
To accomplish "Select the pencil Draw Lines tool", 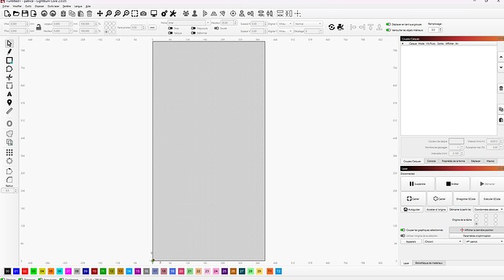I will [x=9, y=52].
